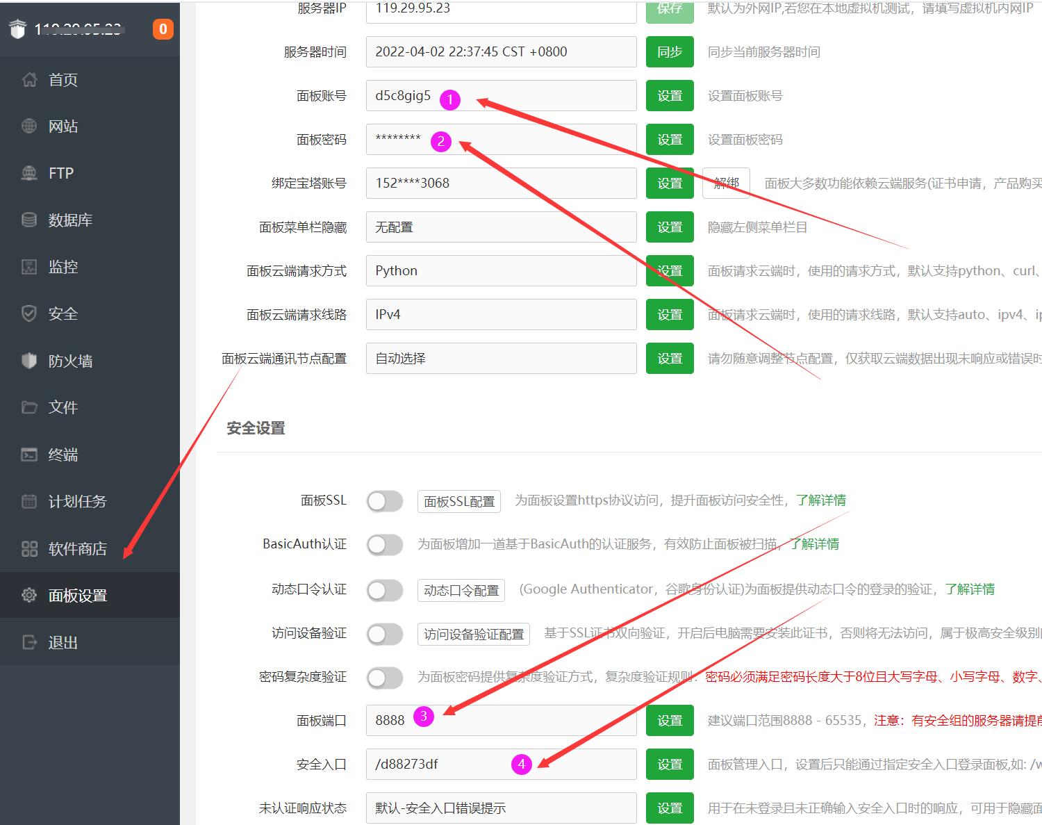Click the 防火墙 firewall shield icon
Screen dimensions: 1042x825
(29, 361)
